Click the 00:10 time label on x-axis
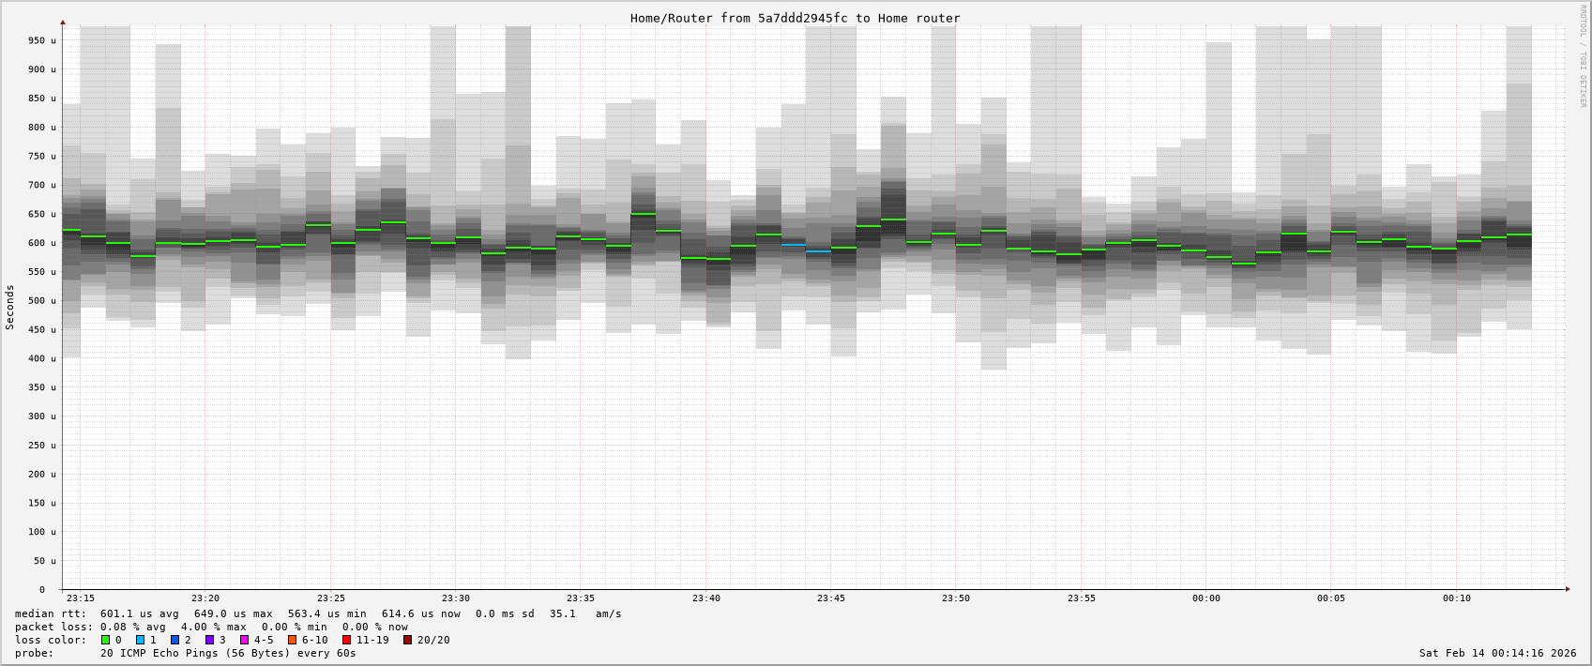Screen dimensions: 1592x666 [x=1457, y=598]
